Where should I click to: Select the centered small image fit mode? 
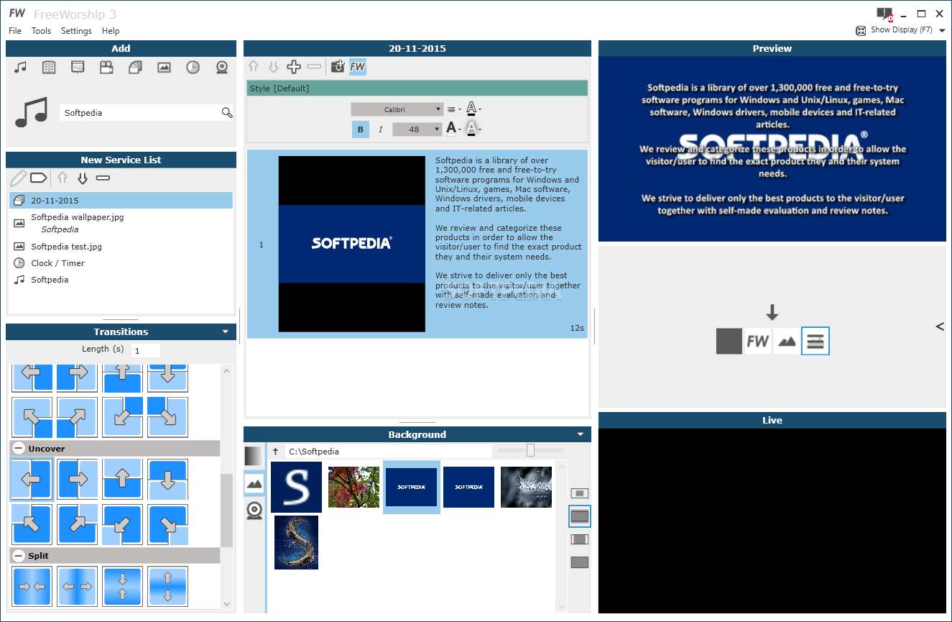579,493
